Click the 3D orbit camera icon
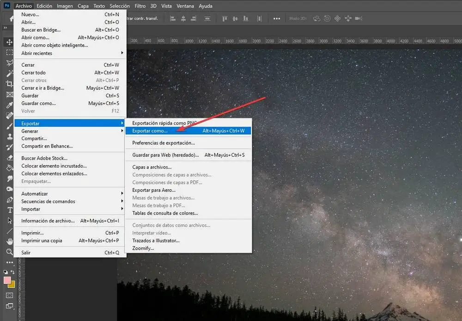Viewport: 462px width, 321px height. pos(316,19)
